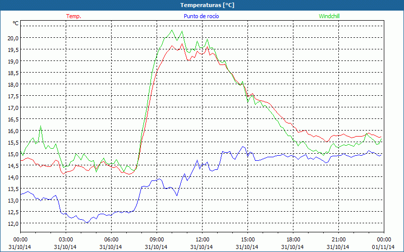Click the 18,5 value on temperature axis
The height and width of the screenshot is (252, 404).
(x=14, y=73)
